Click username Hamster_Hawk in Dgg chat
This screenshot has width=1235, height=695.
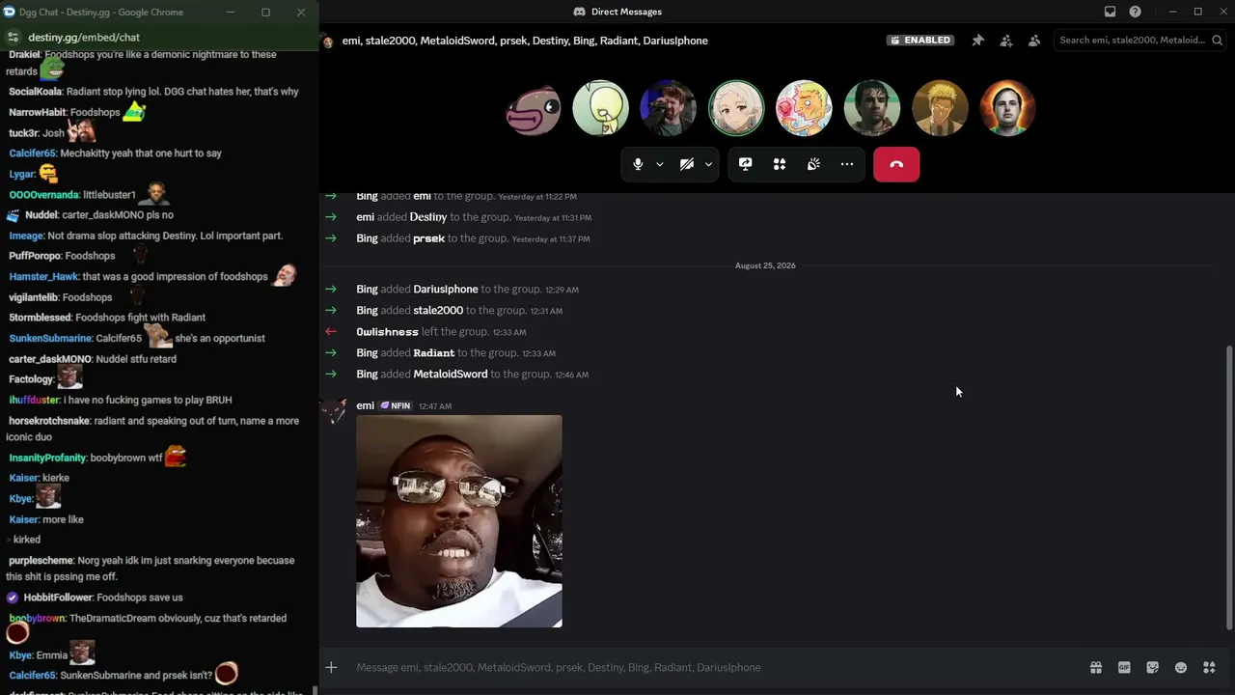(x=43, y=277)
